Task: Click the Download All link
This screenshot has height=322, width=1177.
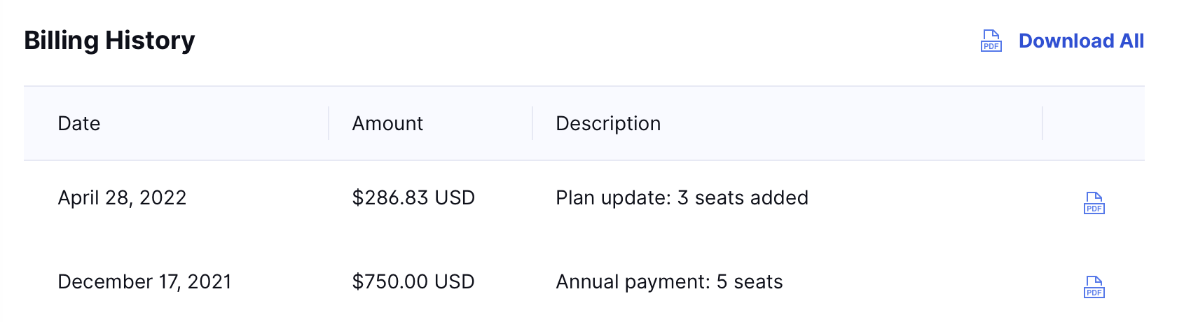Action: pyautogui.click(x=1081, y=41)
